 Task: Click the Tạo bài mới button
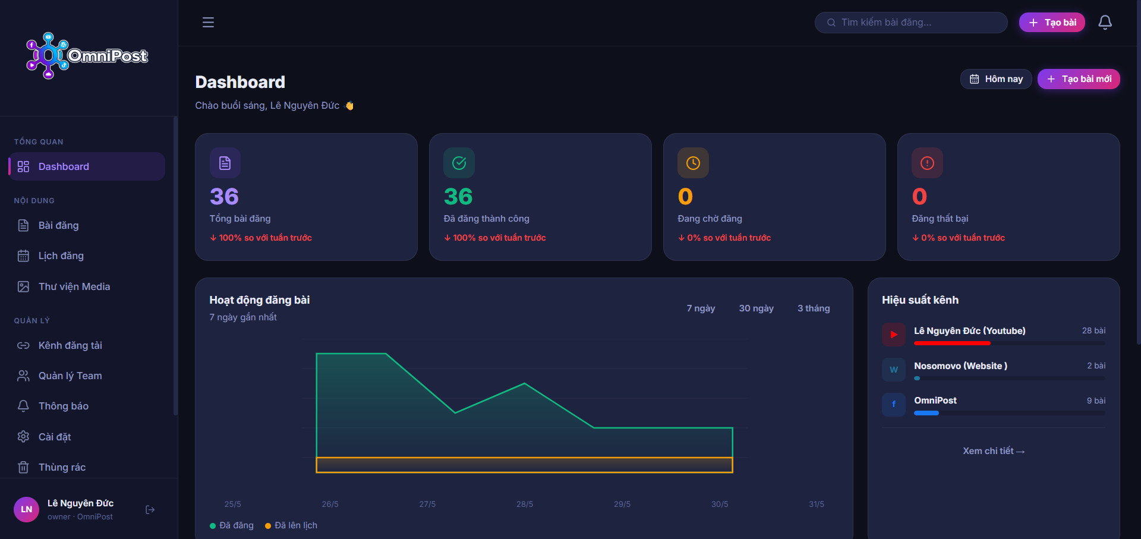pos(1079,79)
